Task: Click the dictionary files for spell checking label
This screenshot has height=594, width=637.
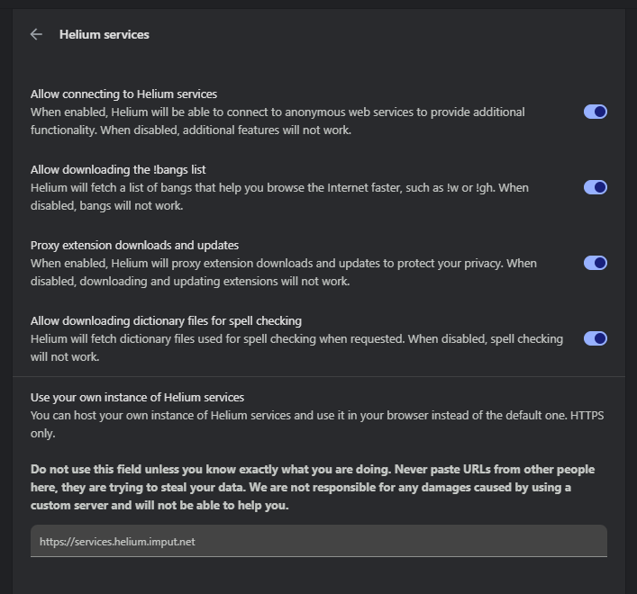Action: pyautogui.click(x=166, y=320)
